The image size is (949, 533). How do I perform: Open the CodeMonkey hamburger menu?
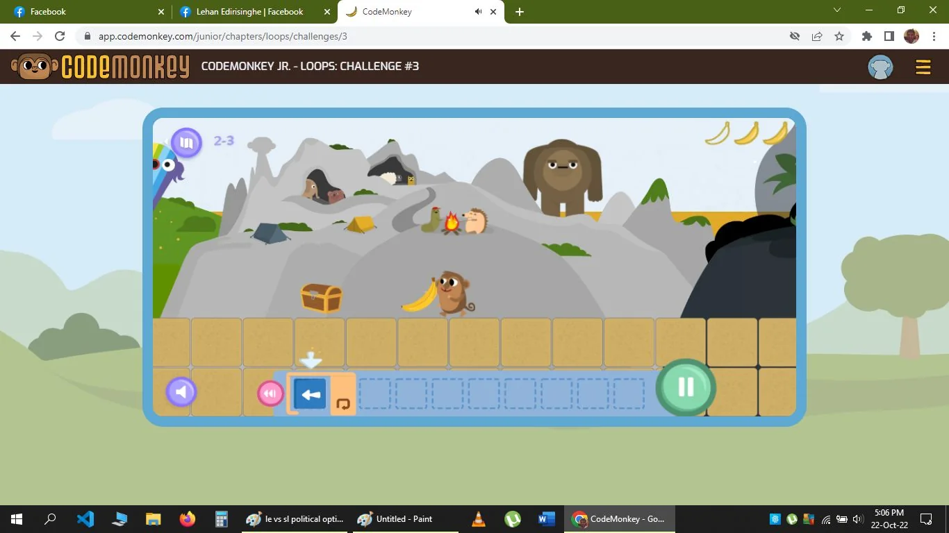pyautogui.click(x=923, y=67)
